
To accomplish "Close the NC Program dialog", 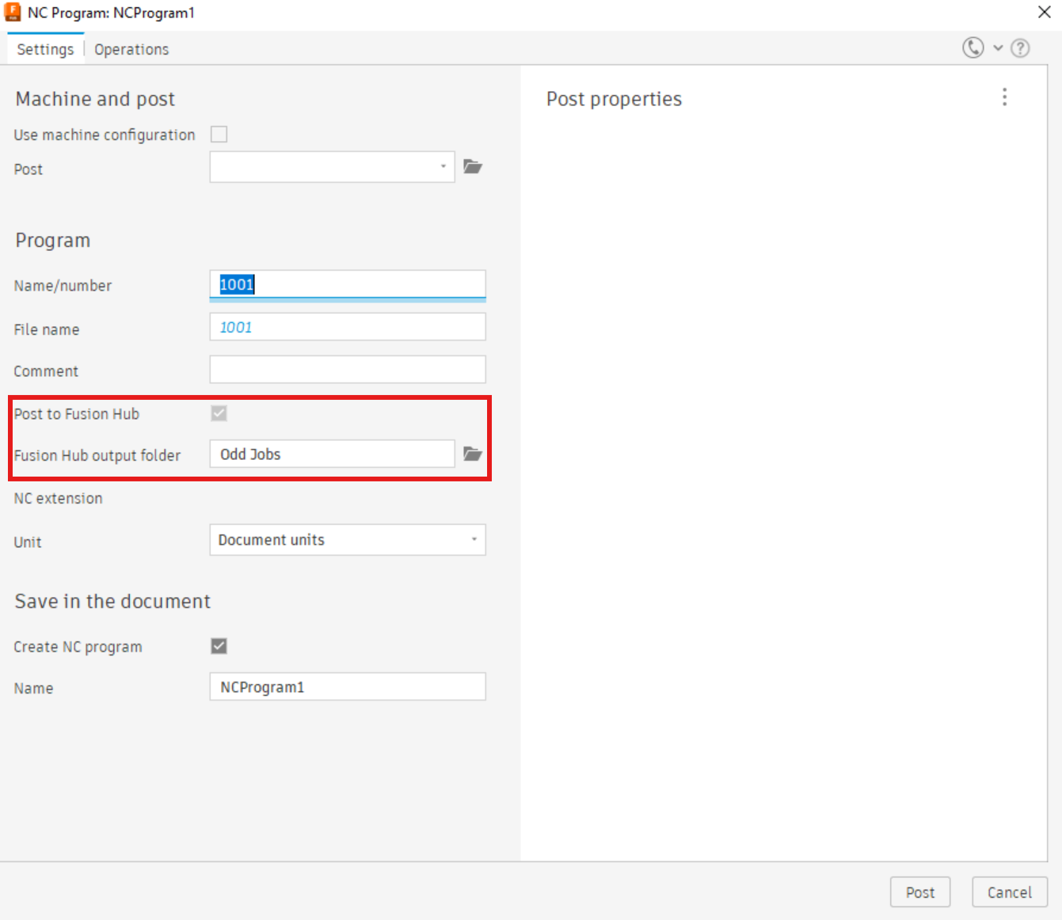I will [x=1044, y=12].
